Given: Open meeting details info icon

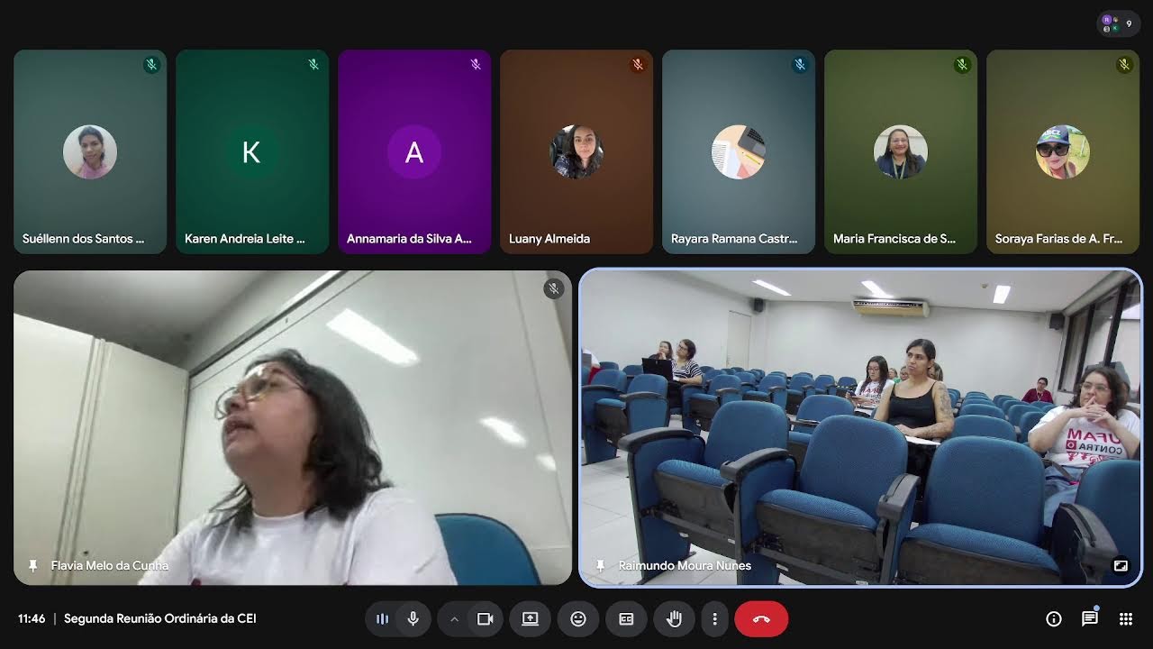Looking at the screenshot, I should click(1054, 619).
